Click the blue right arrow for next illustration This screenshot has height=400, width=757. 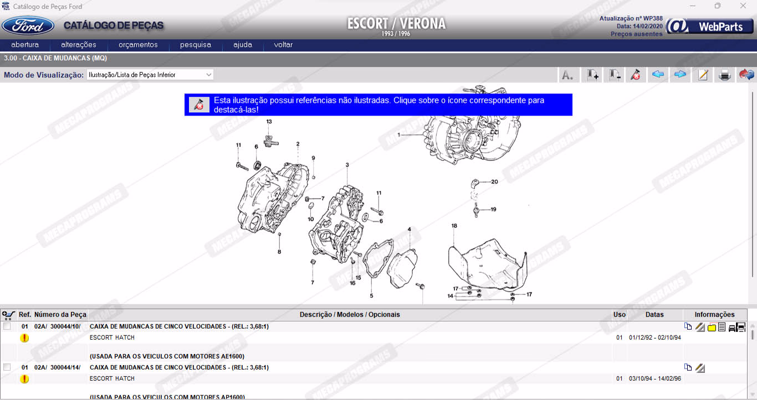680,75
